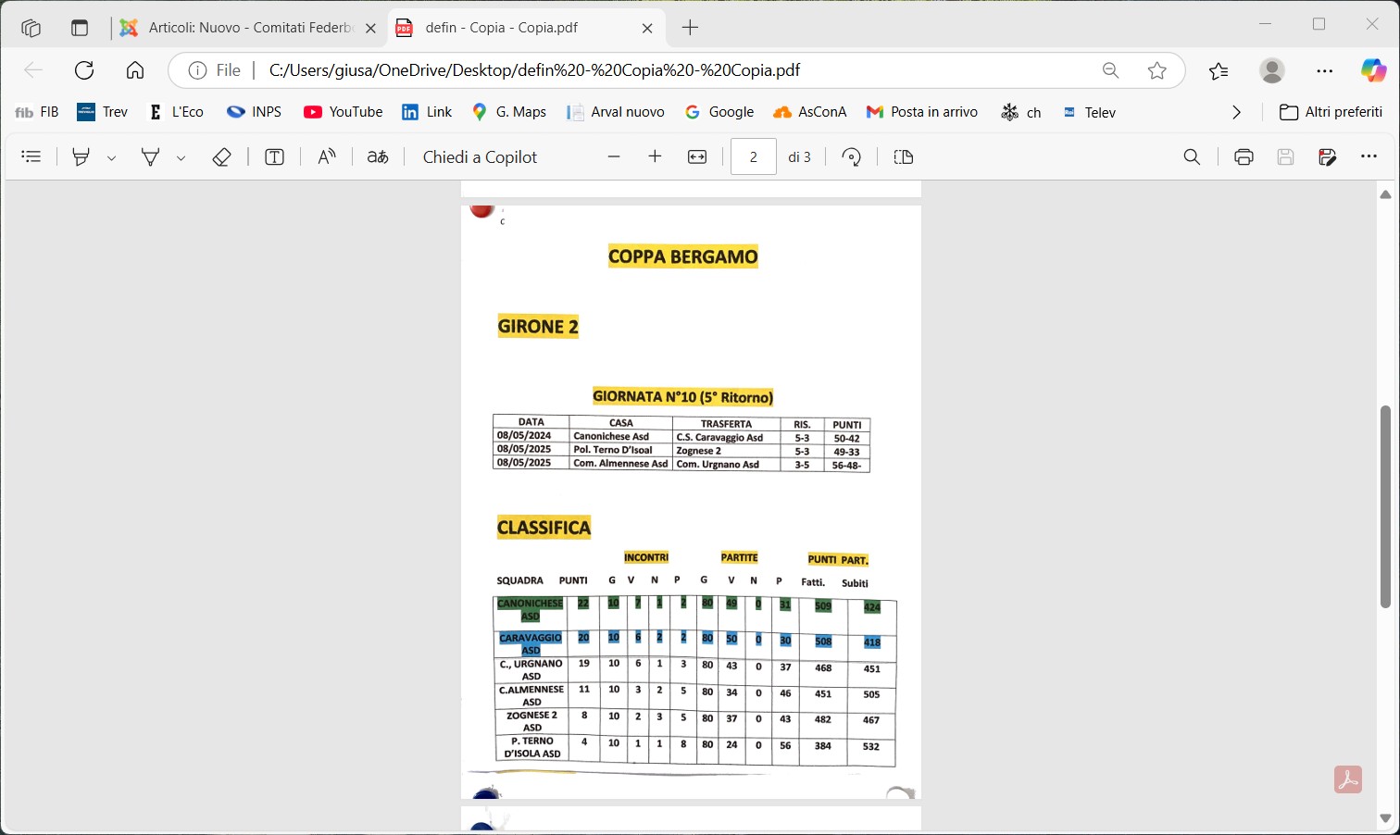The image size is (1400, 835).
Task: Open the LinkedIn Link bookmark
Action: (427, 112)
